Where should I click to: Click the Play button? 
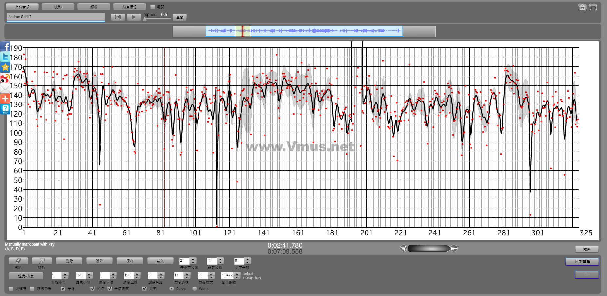pos(134,17)
